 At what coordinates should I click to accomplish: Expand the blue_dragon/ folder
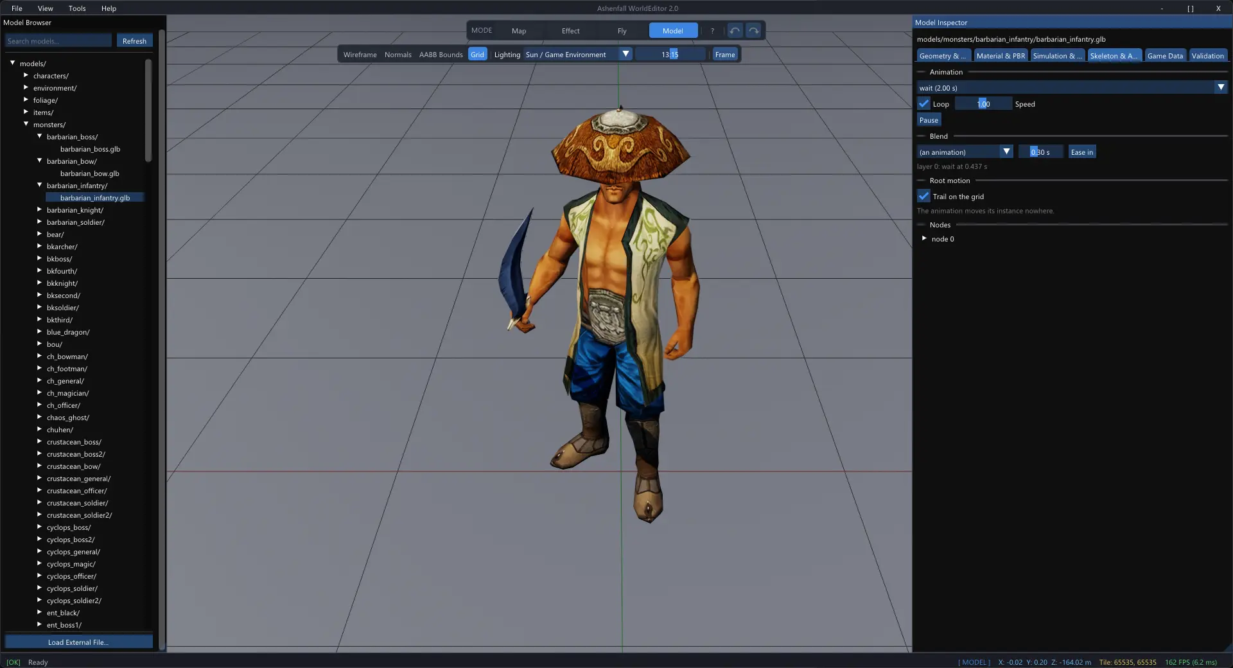(x=40, y=331)
